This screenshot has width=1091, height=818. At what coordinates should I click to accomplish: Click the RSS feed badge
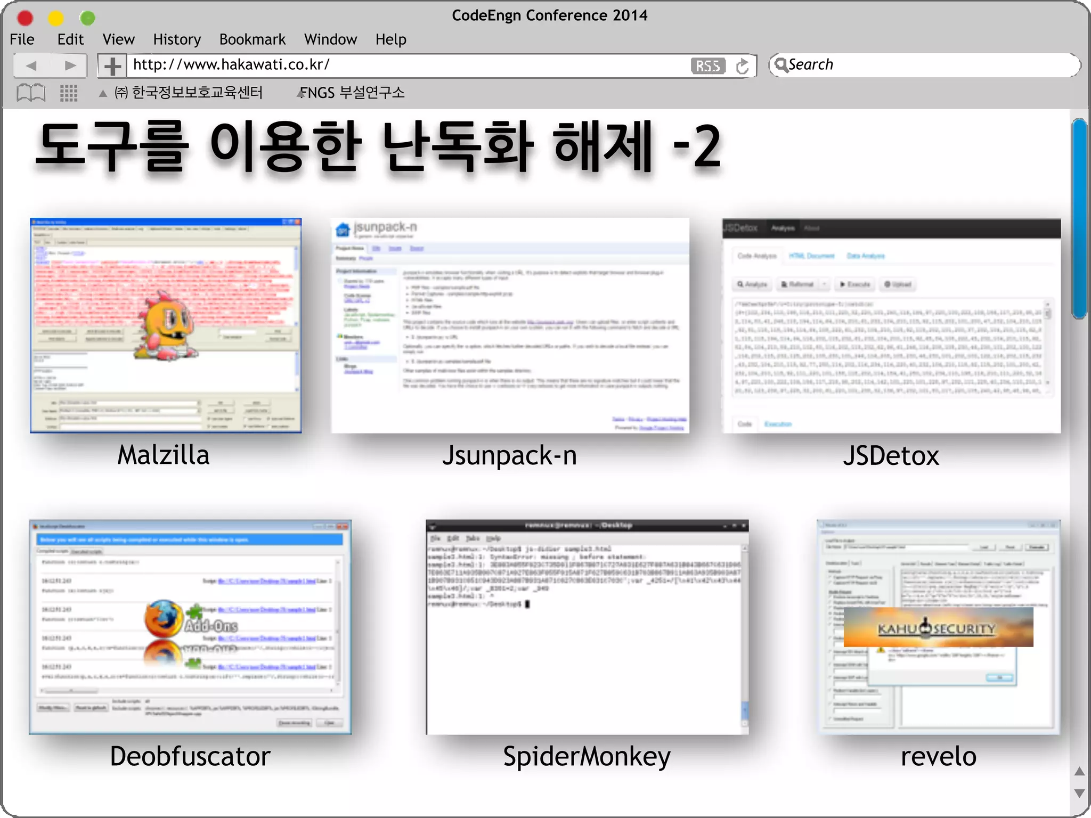coord(707,66)
